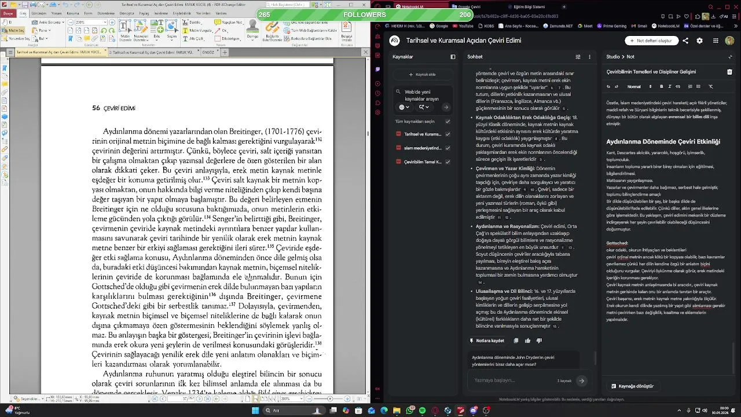Click zoom in plus in PDF ribbon

point(112,23)
